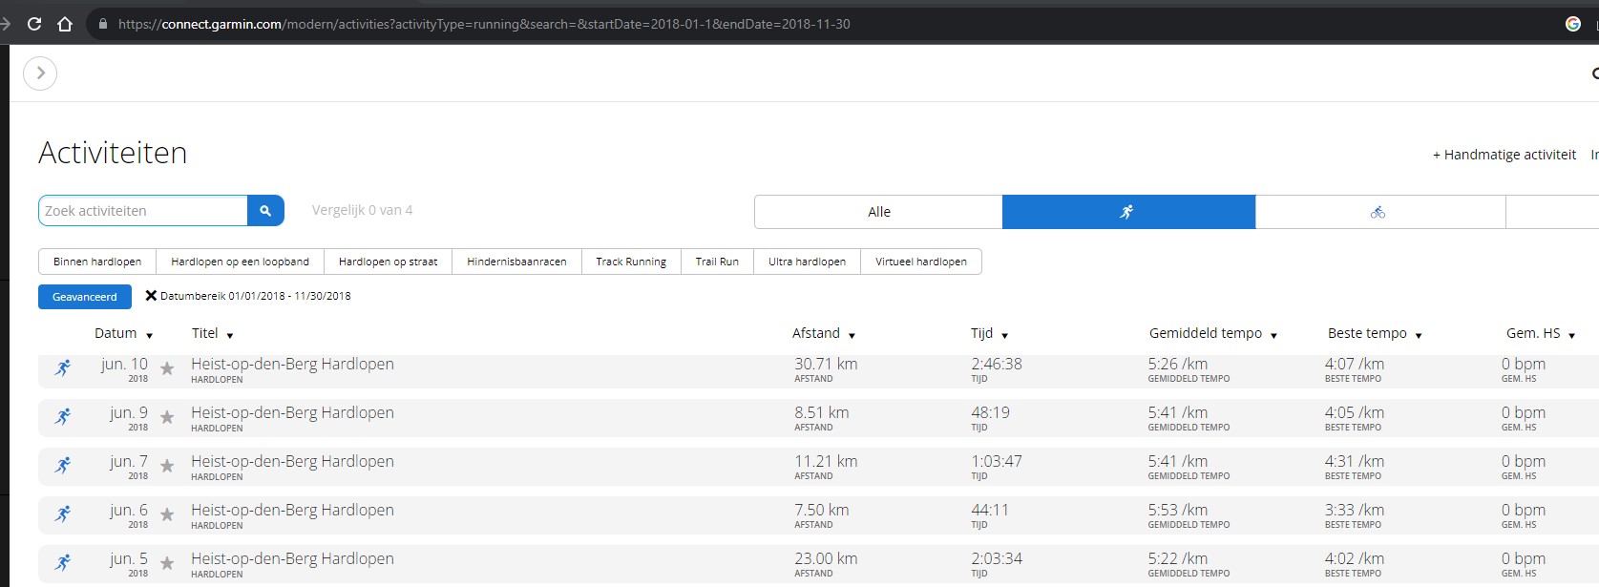Favorite the jun. 7 activity star

click(x=167, y=466)
